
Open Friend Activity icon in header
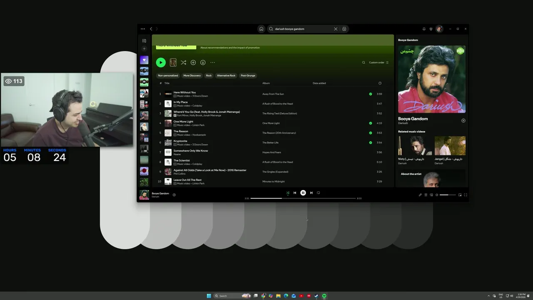[431, 29]
